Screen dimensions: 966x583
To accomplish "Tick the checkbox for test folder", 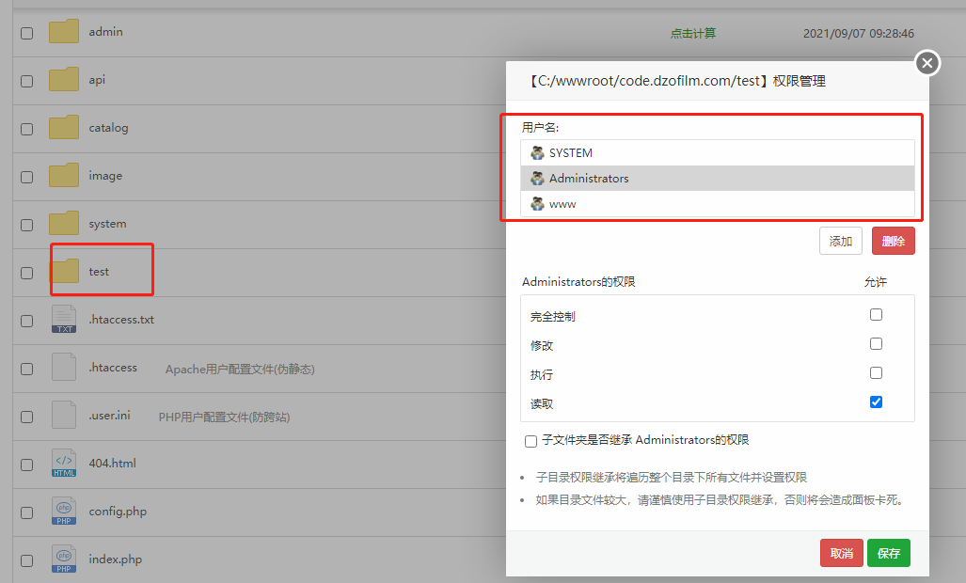I will pos(27,274).
